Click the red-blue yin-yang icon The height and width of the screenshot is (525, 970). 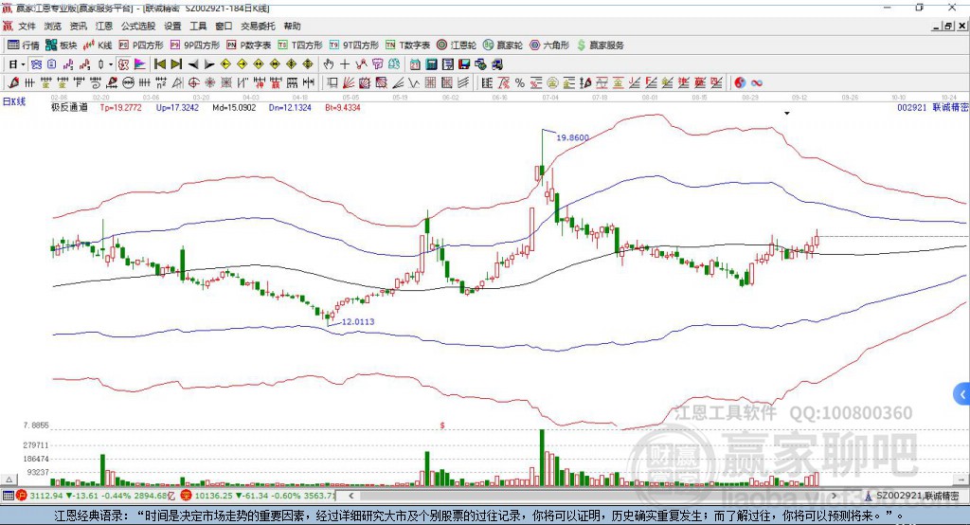pos(740,83)
